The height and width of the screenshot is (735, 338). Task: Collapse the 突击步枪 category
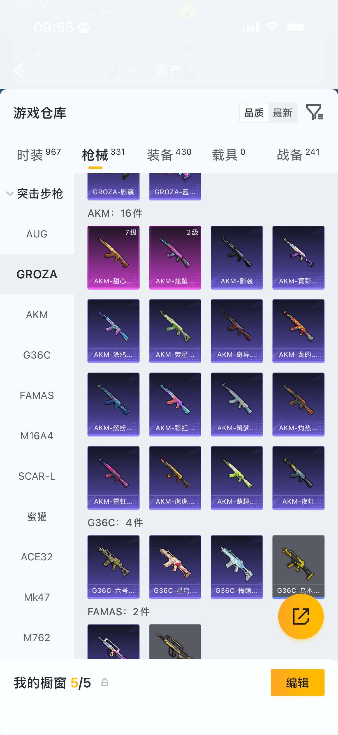tap(35, 194)
